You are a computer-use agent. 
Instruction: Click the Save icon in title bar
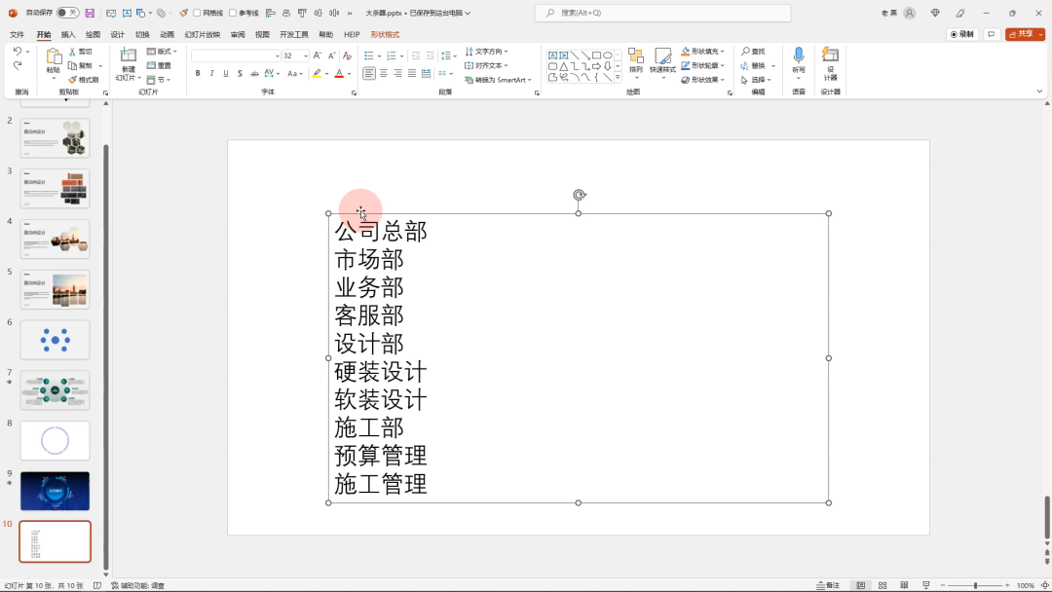click(90, 13)
